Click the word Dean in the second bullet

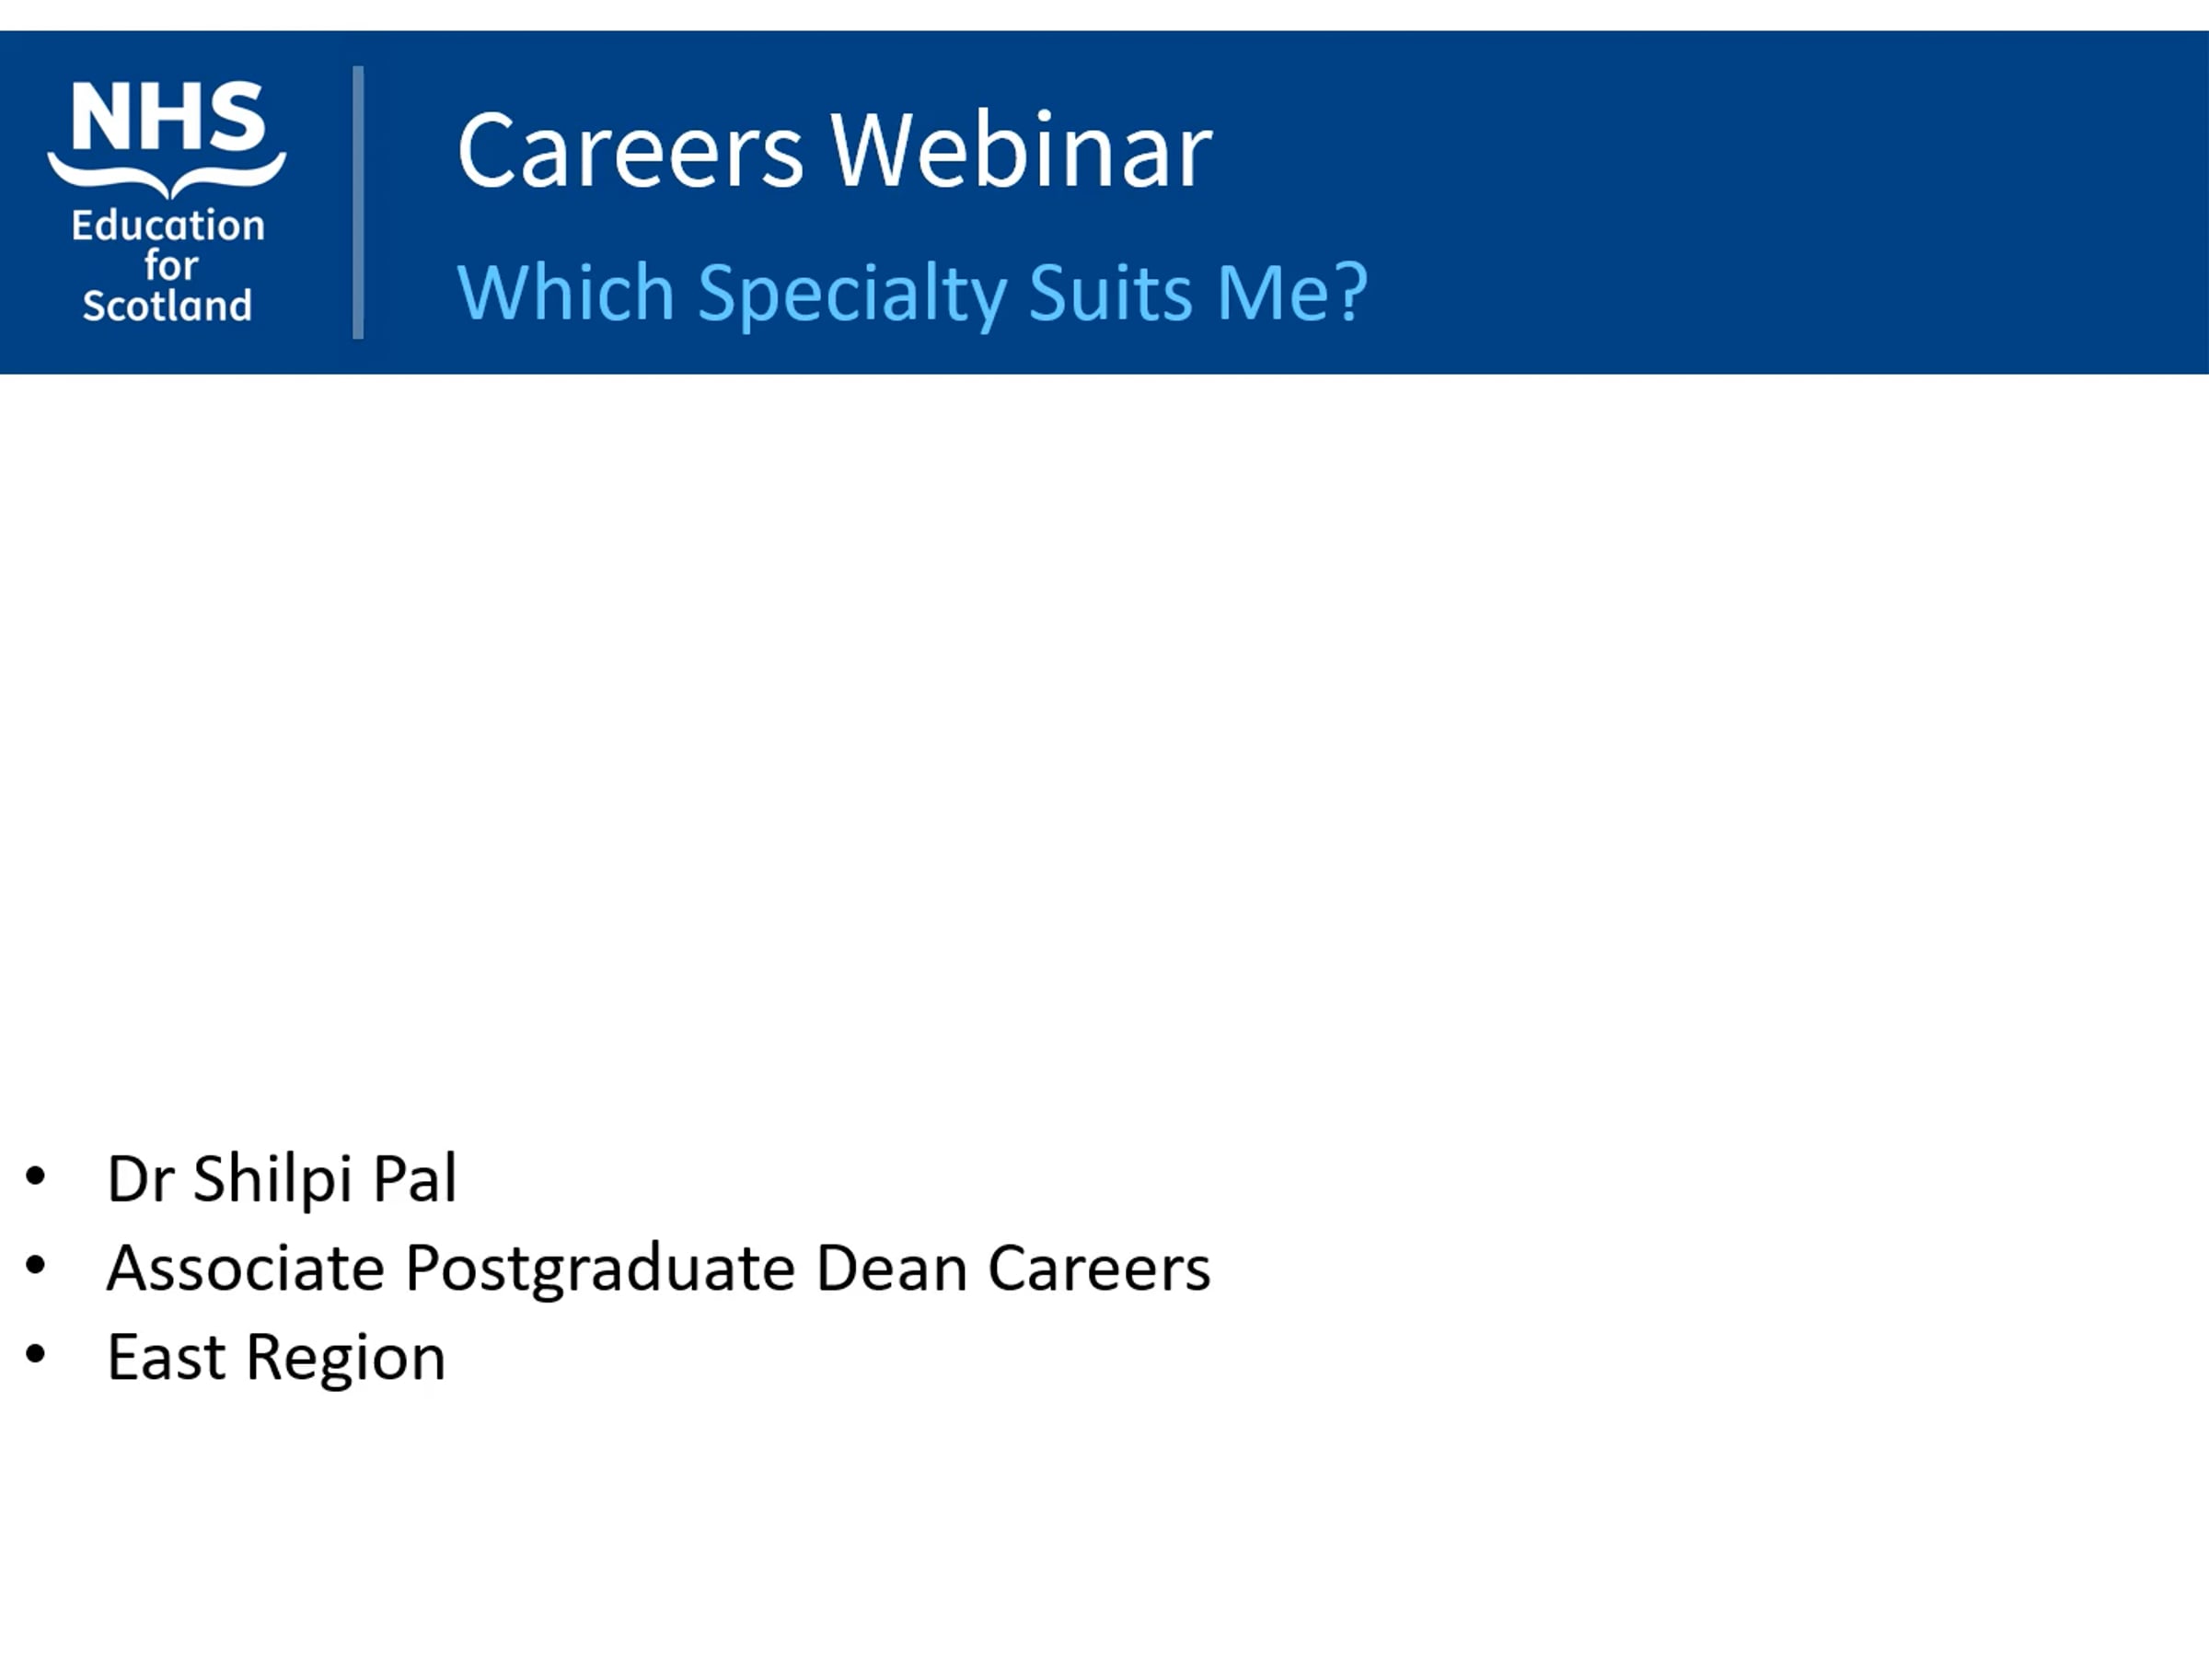point(892,1268)
